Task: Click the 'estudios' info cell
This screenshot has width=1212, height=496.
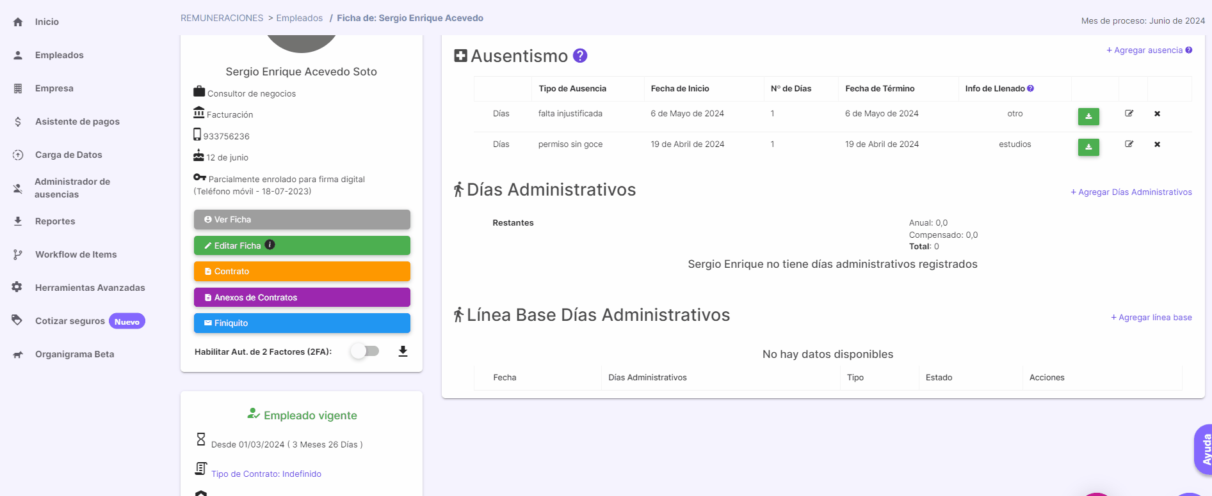Action: coord(1015,144)
